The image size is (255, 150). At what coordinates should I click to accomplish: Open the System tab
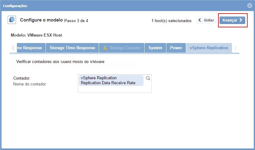point(155,48)
